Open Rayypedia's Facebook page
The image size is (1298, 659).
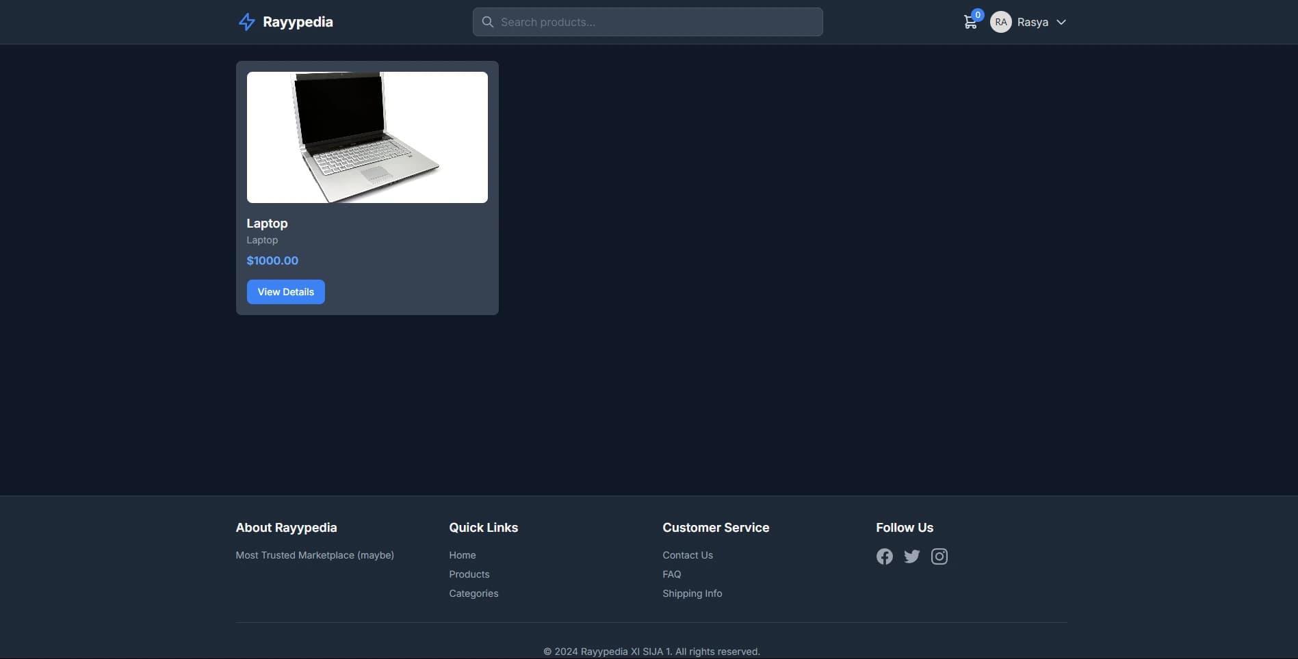click(884, 556)
